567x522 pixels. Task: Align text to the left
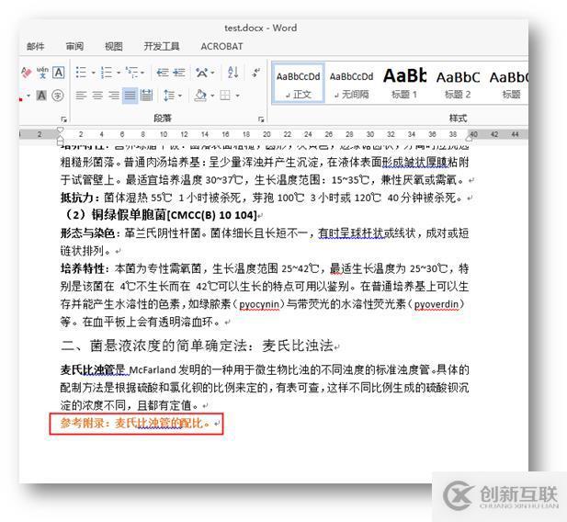tap(81, 96)
